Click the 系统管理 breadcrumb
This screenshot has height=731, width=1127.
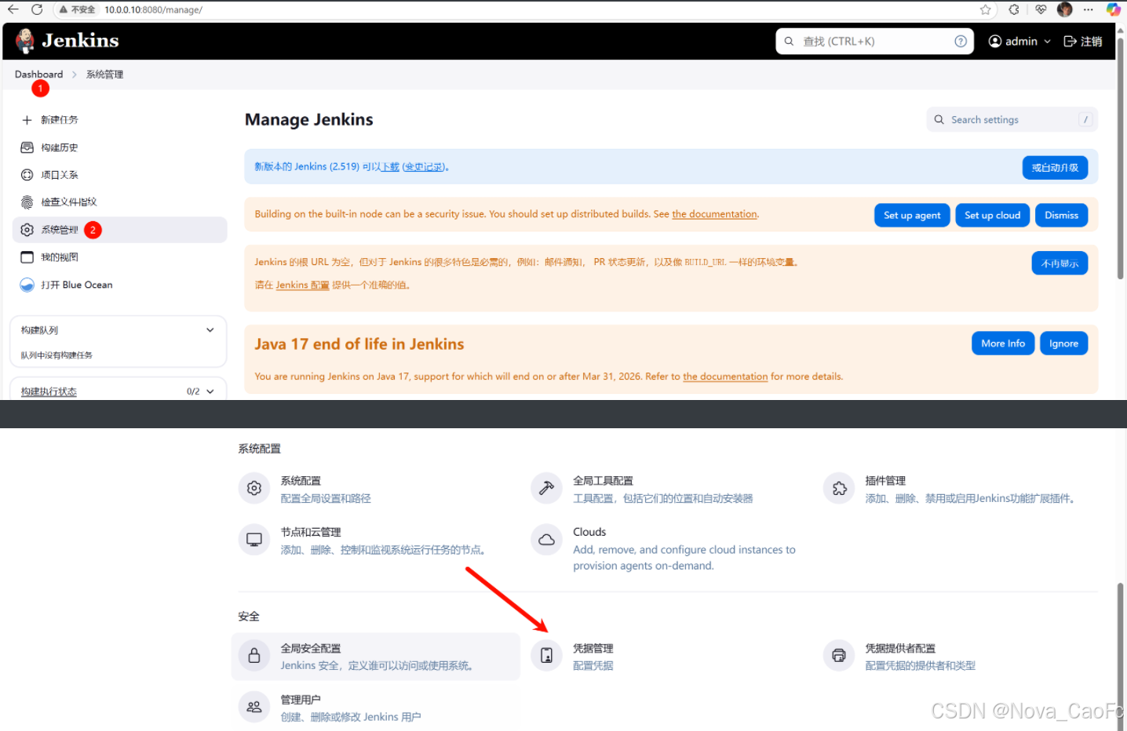104,75
